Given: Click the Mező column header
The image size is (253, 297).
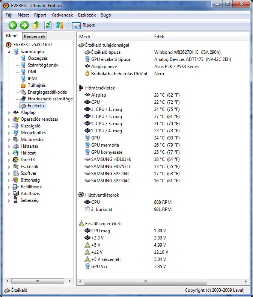Looking at the screenshot, I should pyautogui.click(x=114, y=37).
